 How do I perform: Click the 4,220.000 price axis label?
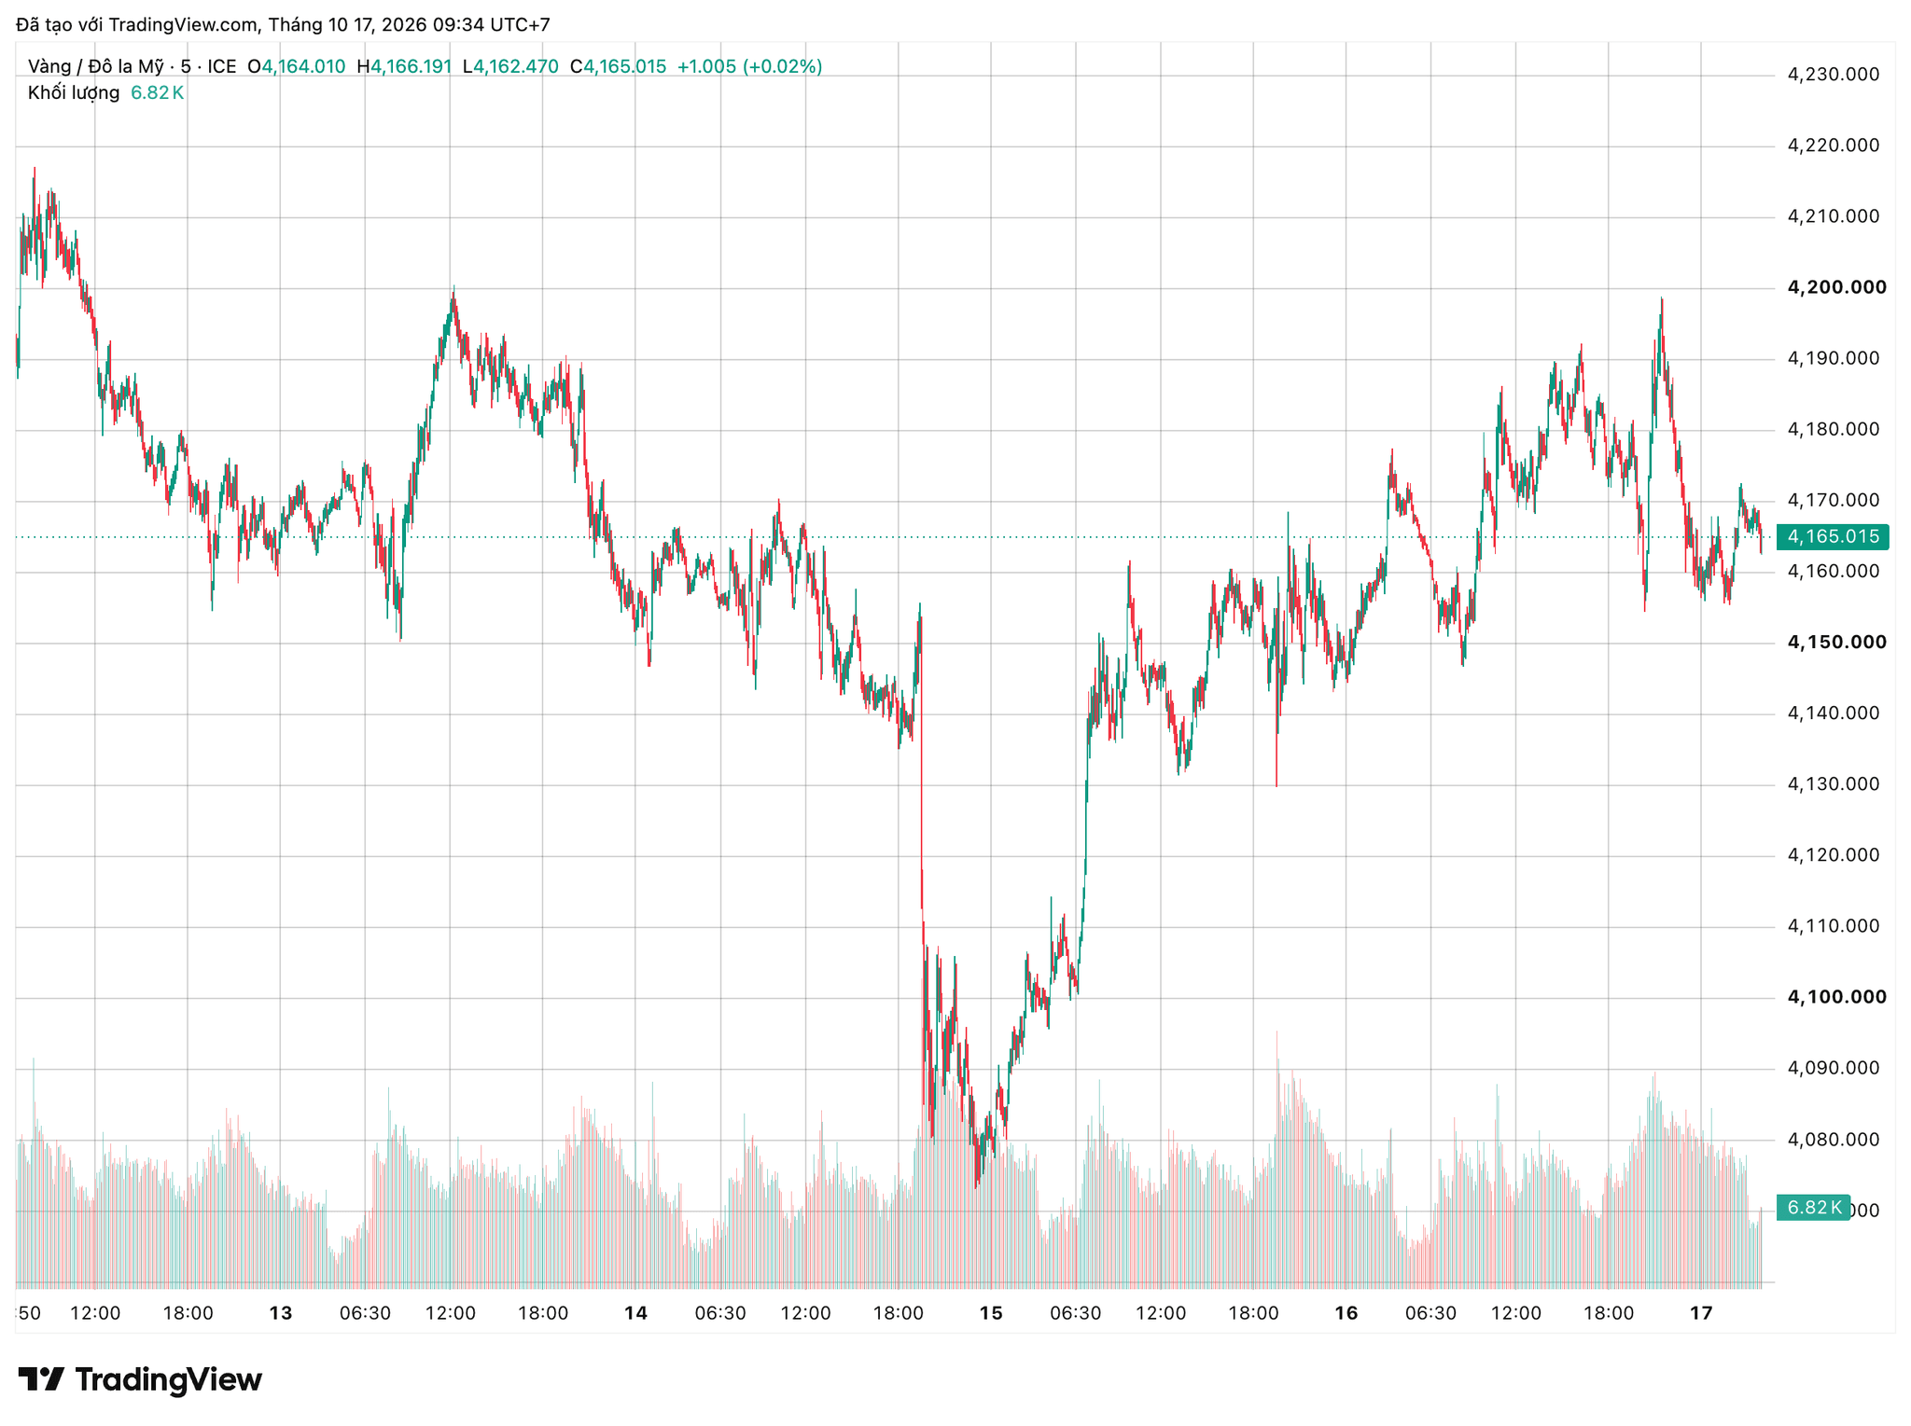coord(1833,145)
